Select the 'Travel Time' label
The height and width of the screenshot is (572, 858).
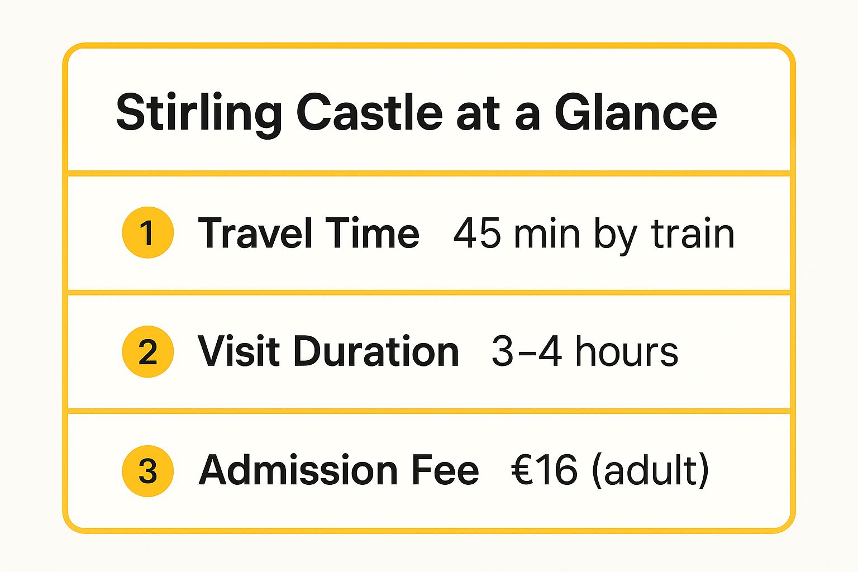pyautogui.click(x=308, y=233)
